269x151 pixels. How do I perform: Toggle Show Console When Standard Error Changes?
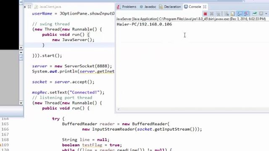coord(246,14)
